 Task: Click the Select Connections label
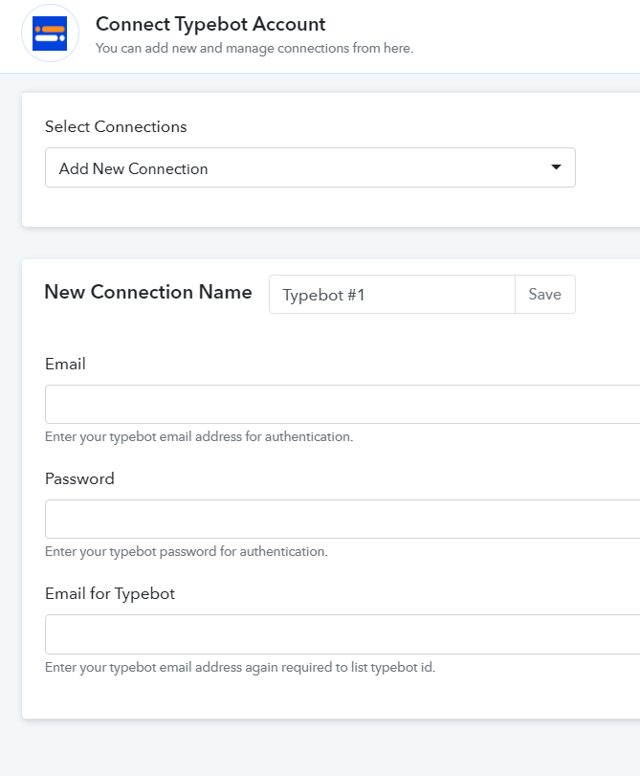pyautogui.click(x=116, y=126)
